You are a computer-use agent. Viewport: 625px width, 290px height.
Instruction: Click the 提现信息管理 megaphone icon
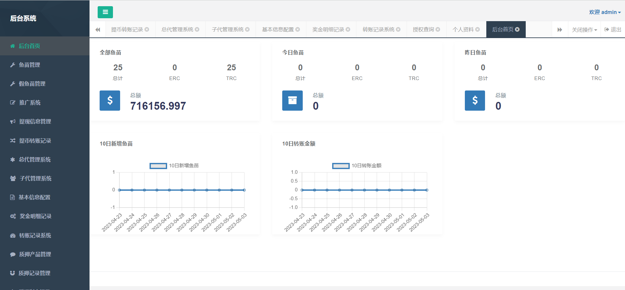coord(13,121)
